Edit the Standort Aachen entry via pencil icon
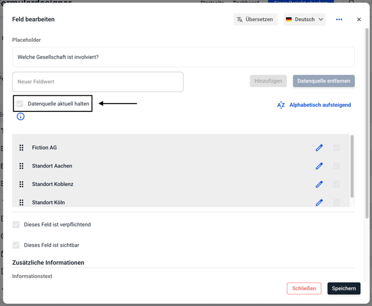Viewport: 372px width, 306px height. click(x=319, y=166)
